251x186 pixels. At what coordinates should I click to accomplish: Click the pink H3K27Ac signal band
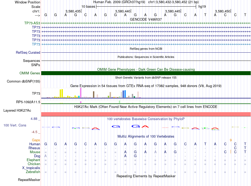click(146, 114)
